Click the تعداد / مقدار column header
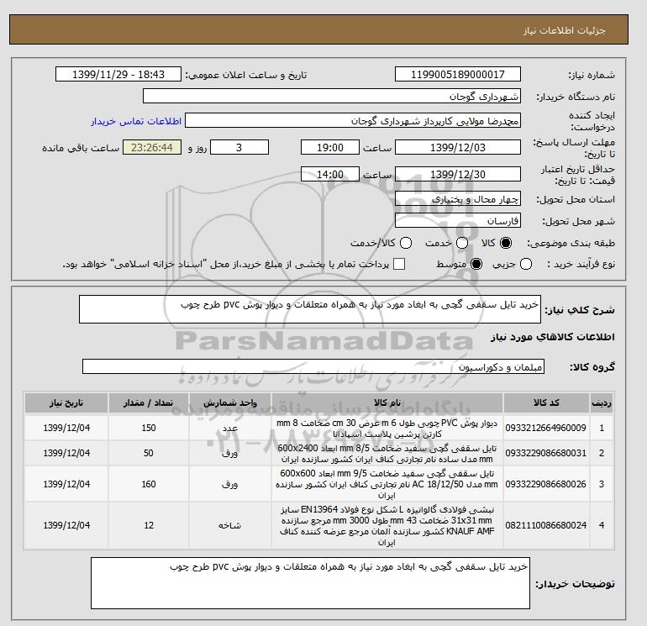Screen dimensions: 647x626 (149, 403)
